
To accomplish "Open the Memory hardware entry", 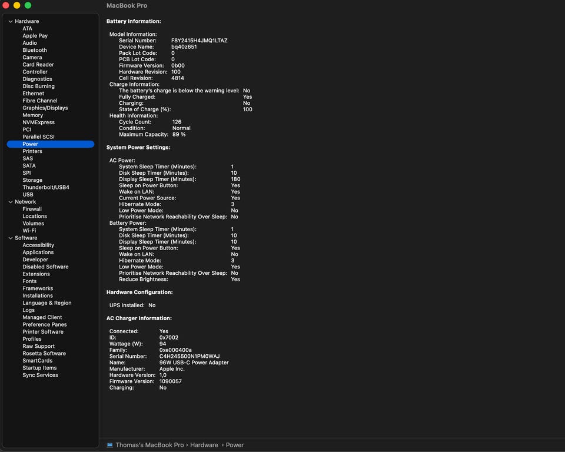I will [x=33, y=115].
